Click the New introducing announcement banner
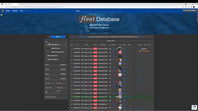Viewport: 198px width, 111px height. pos(99,31)
